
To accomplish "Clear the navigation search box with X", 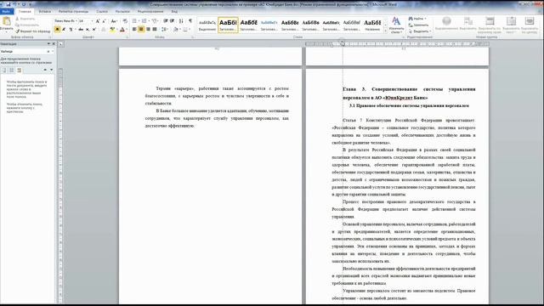I will 48,51.
